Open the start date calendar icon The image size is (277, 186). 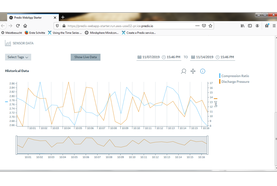[x=139, y=57]
